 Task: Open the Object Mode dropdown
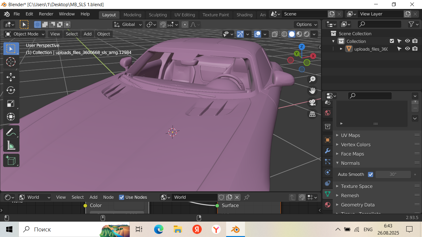point(25,34)
